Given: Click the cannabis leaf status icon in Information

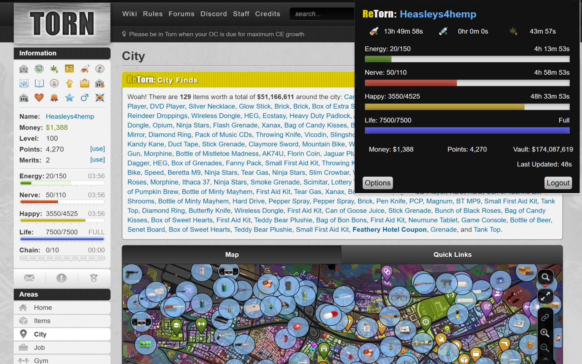Looking at the screenshot, I should (x=54, y=69).
